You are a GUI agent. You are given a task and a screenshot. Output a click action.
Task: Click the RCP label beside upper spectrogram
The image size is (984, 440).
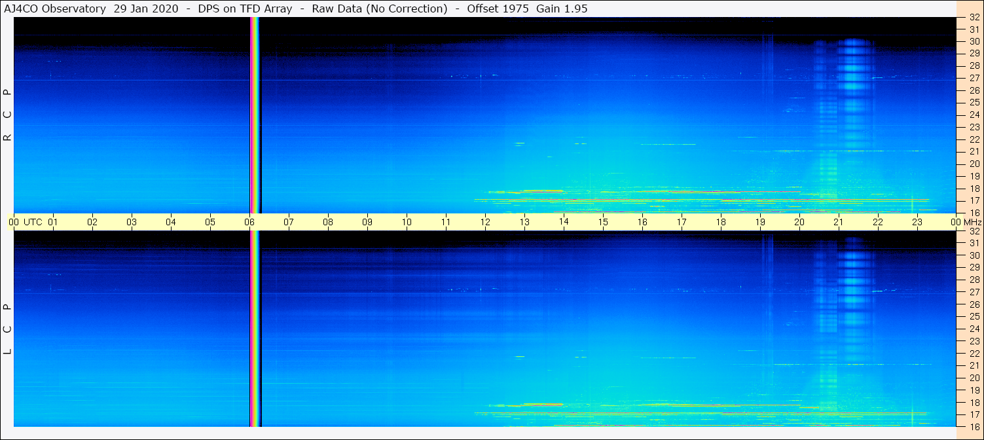[7, 115]
